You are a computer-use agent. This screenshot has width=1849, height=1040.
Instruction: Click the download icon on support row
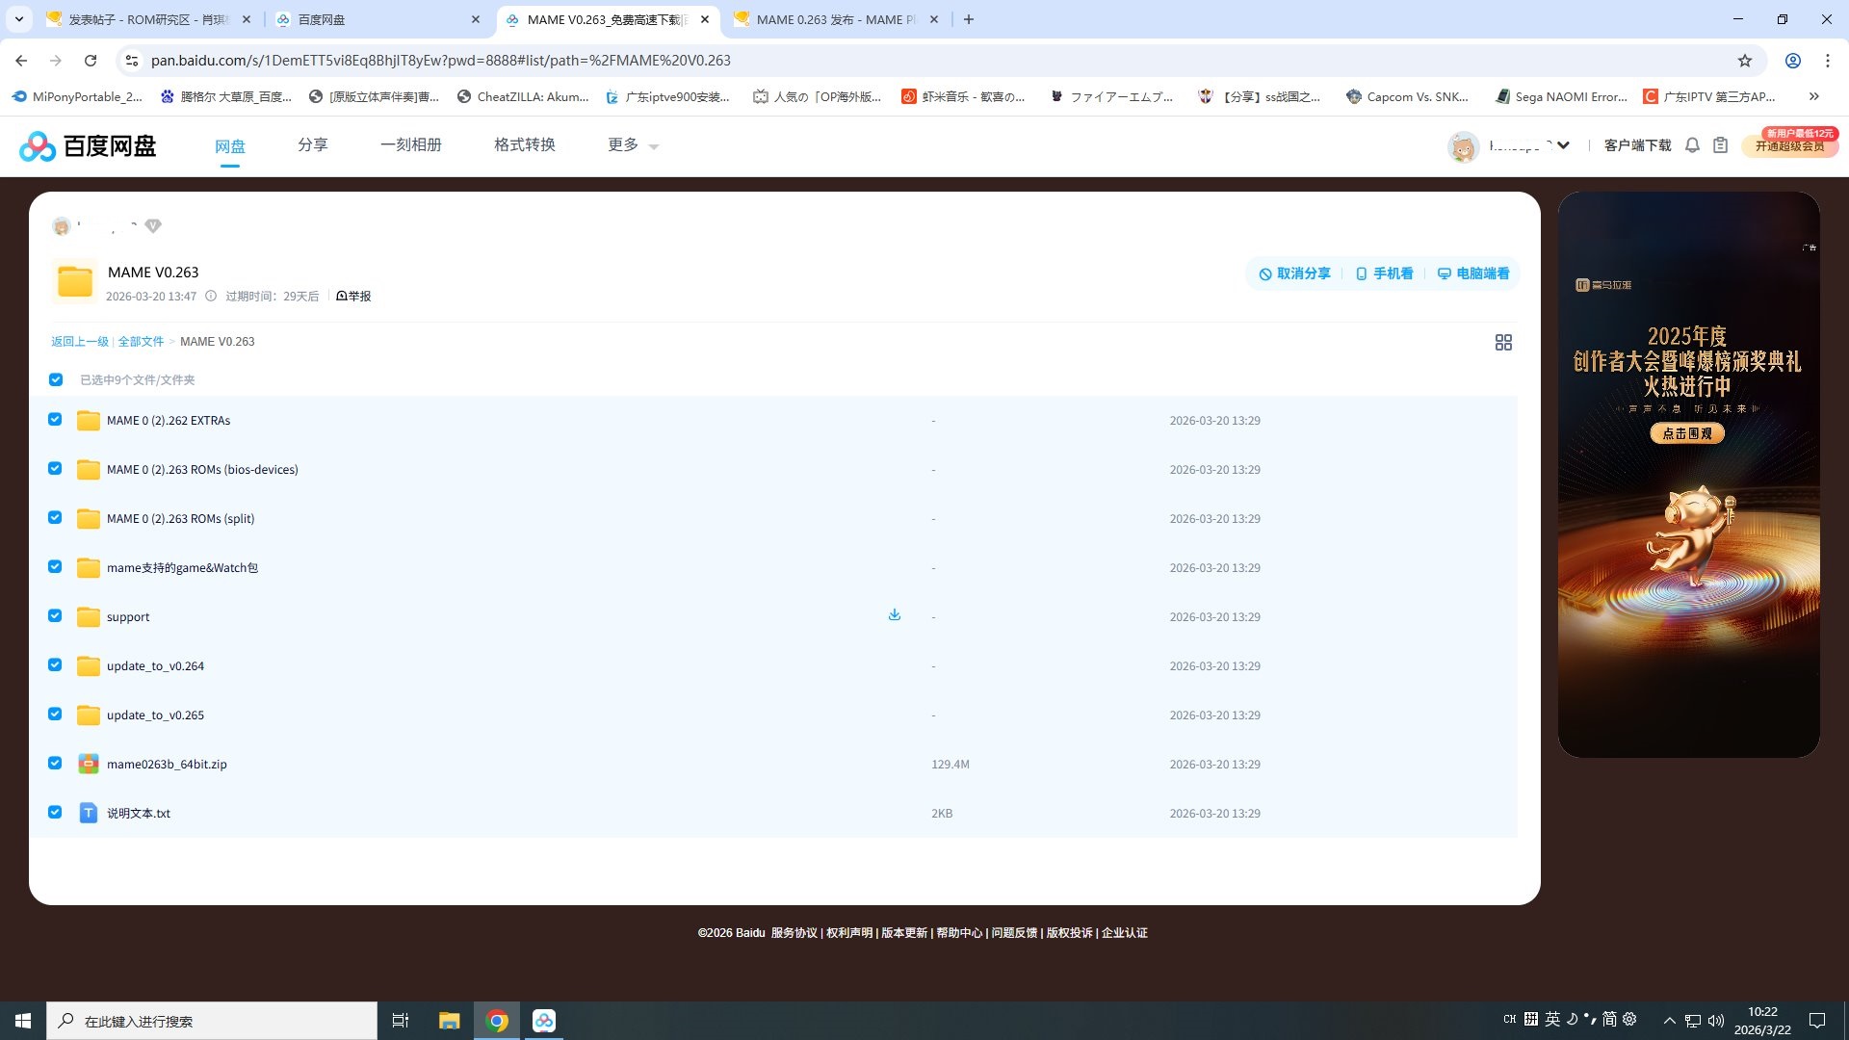[x=894, y=615]
